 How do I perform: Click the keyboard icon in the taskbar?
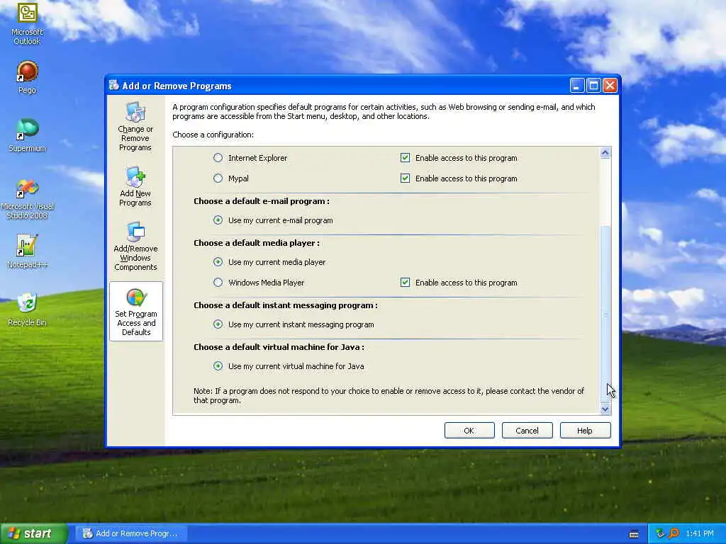pyautogui.click(x=634, y=534)
